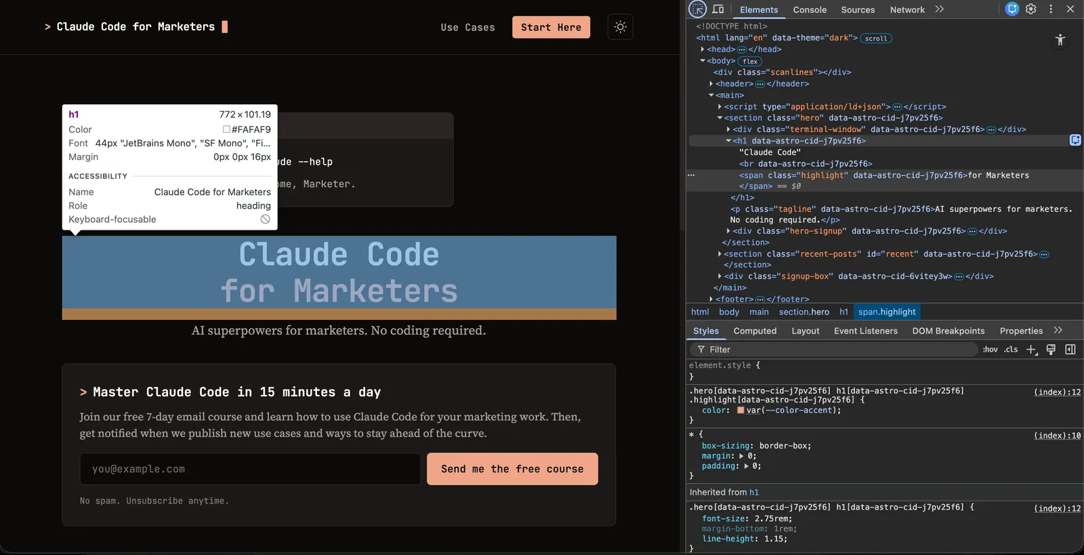Click the Claude Code for Marketers site logo
This screenshot has height=555, width=1084.
pos(135,26)
